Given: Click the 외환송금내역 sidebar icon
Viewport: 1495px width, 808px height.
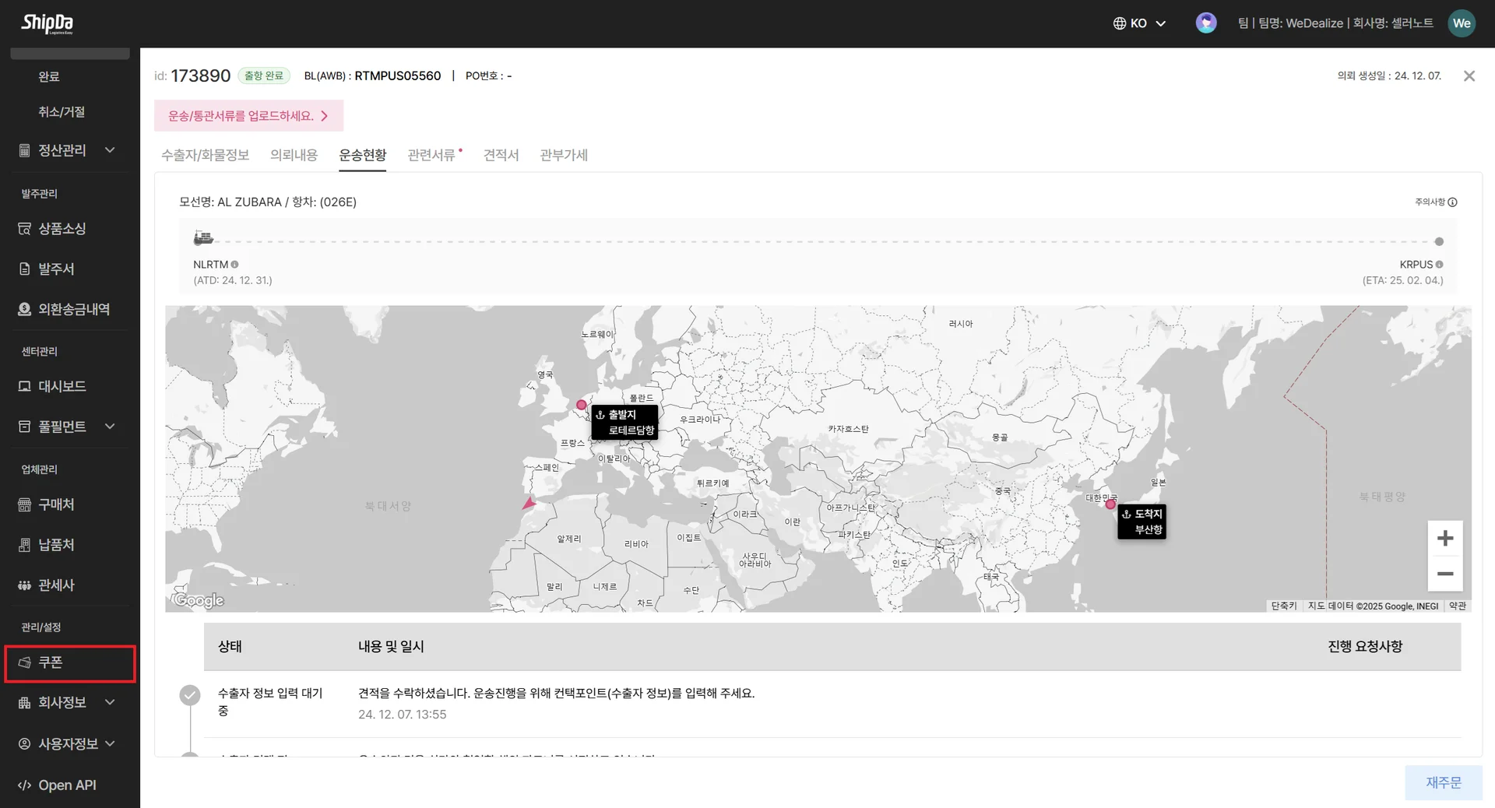Looking at the screenshot, I should click(23, 309).
